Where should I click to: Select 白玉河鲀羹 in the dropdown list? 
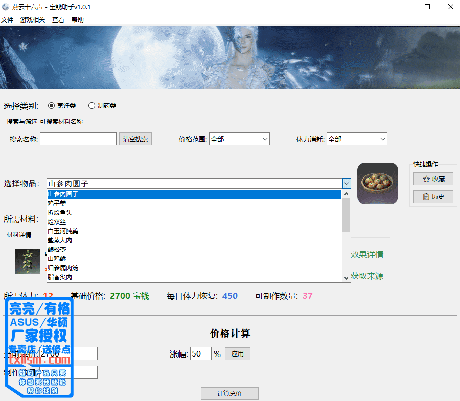tap(194, 231)
